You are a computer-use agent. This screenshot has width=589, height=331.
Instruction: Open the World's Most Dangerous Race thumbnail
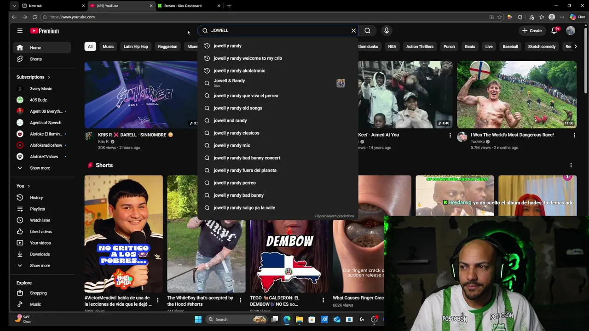[517, 95]
